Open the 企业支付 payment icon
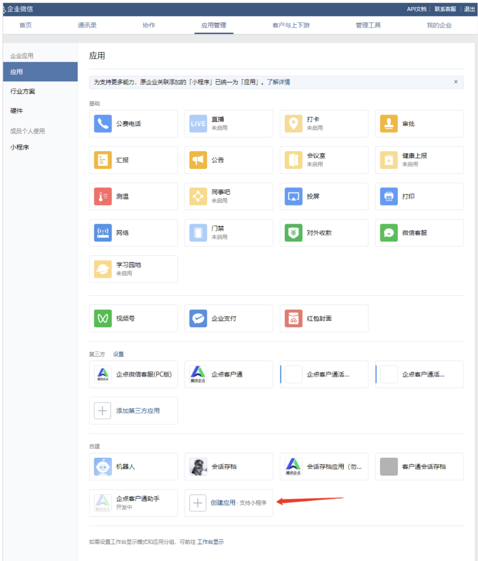This screenshot has width=478, height=561. [198, 319]
